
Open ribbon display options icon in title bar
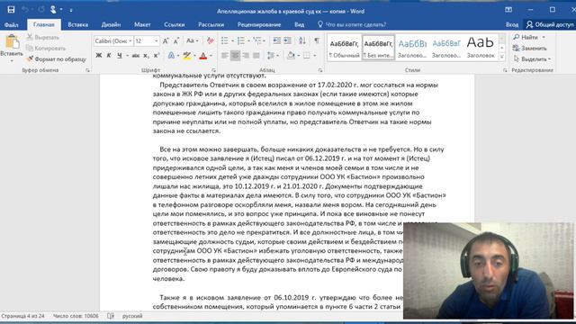click(x=508, y=10)
